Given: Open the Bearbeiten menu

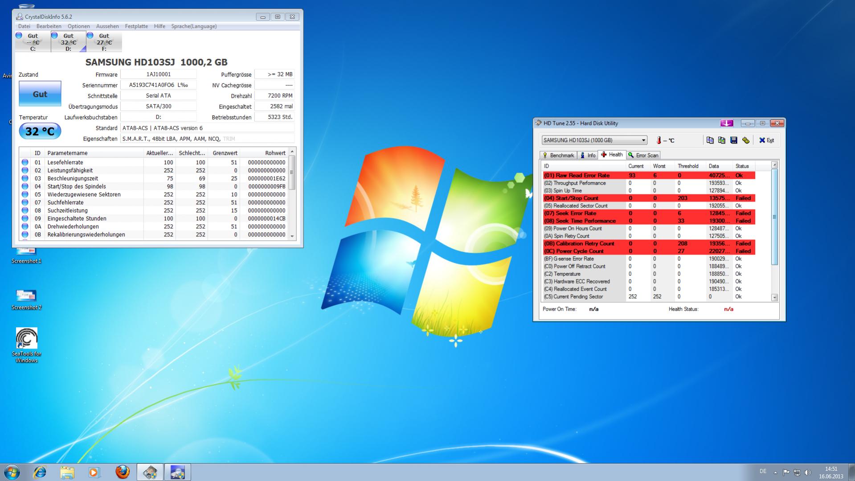Looking at the screenshot, I should (49, 26).
